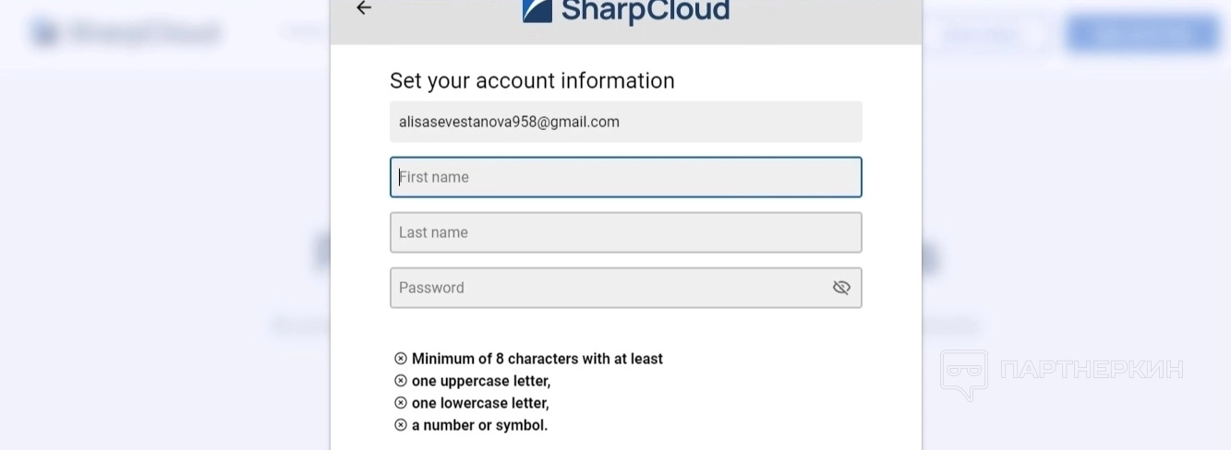The width and height of the screenshot is (1231, 450).
Task: Click the "one uppercase letter" requirement text
Action: 481,381
